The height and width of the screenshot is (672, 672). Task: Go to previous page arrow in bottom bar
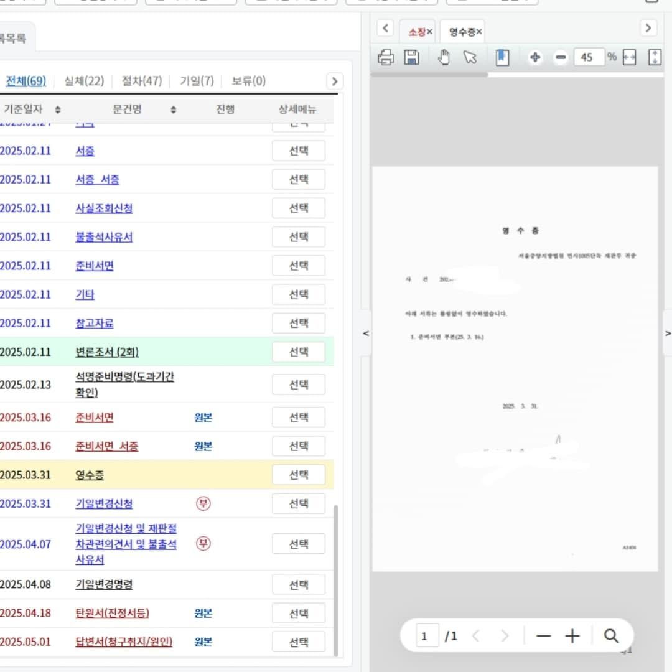pos(476,636)
